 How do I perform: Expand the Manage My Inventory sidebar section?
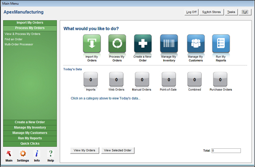click(x=30, y=128)
